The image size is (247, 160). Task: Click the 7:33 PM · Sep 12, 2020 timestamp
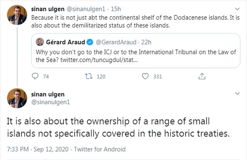37,149
